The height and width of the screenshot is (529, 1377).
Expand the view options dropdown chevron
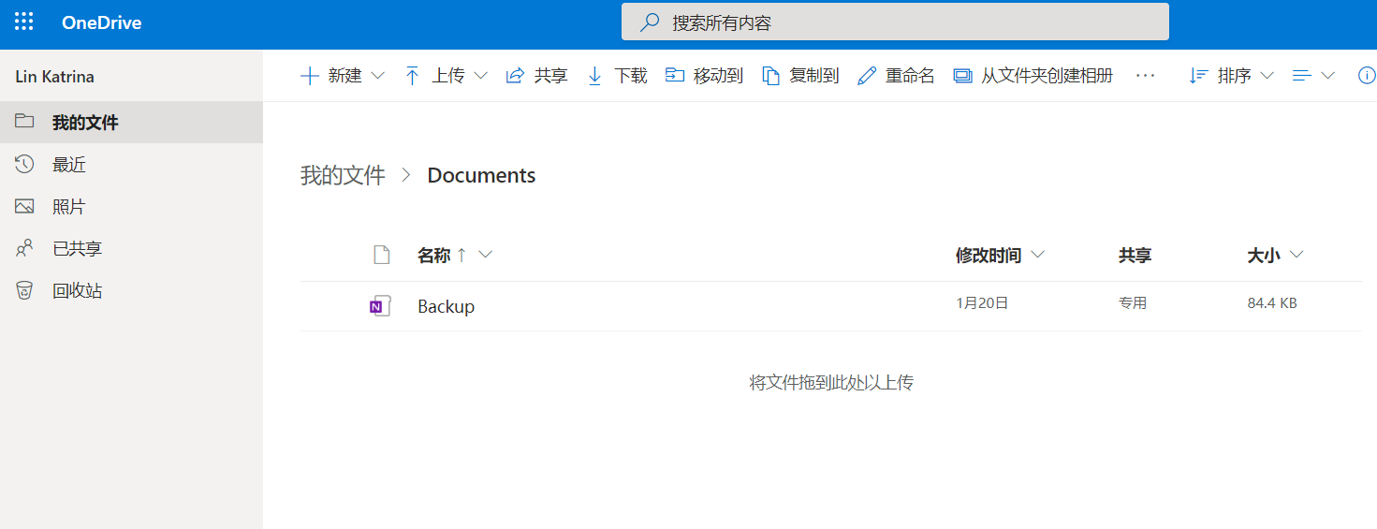pos(1327,76)
